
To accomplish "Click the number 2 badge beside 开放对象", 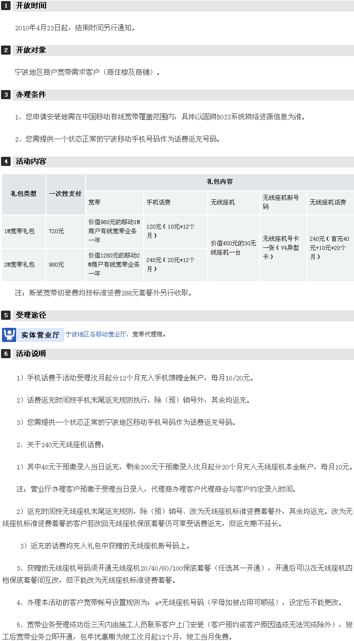I will point(6,50).
